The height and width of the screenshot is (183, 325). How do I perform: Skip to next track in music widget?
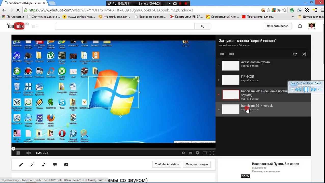314,89
